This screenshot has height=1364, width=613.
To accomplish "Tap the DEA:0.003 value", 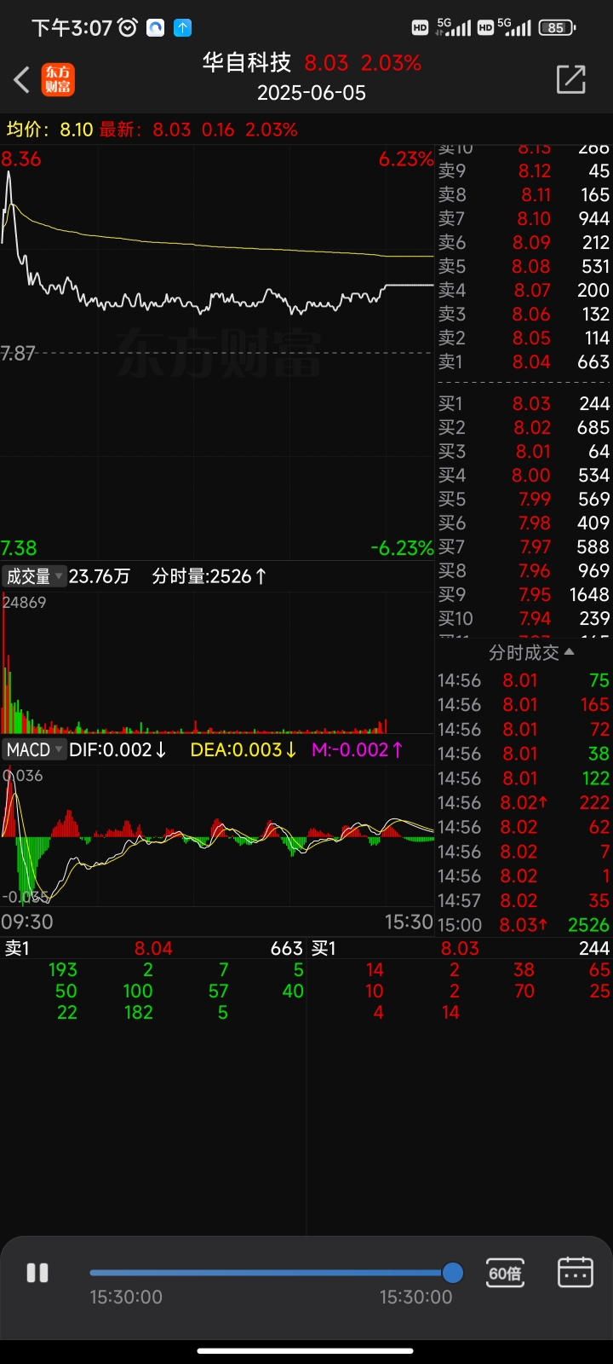I will [x=243, y=749].
